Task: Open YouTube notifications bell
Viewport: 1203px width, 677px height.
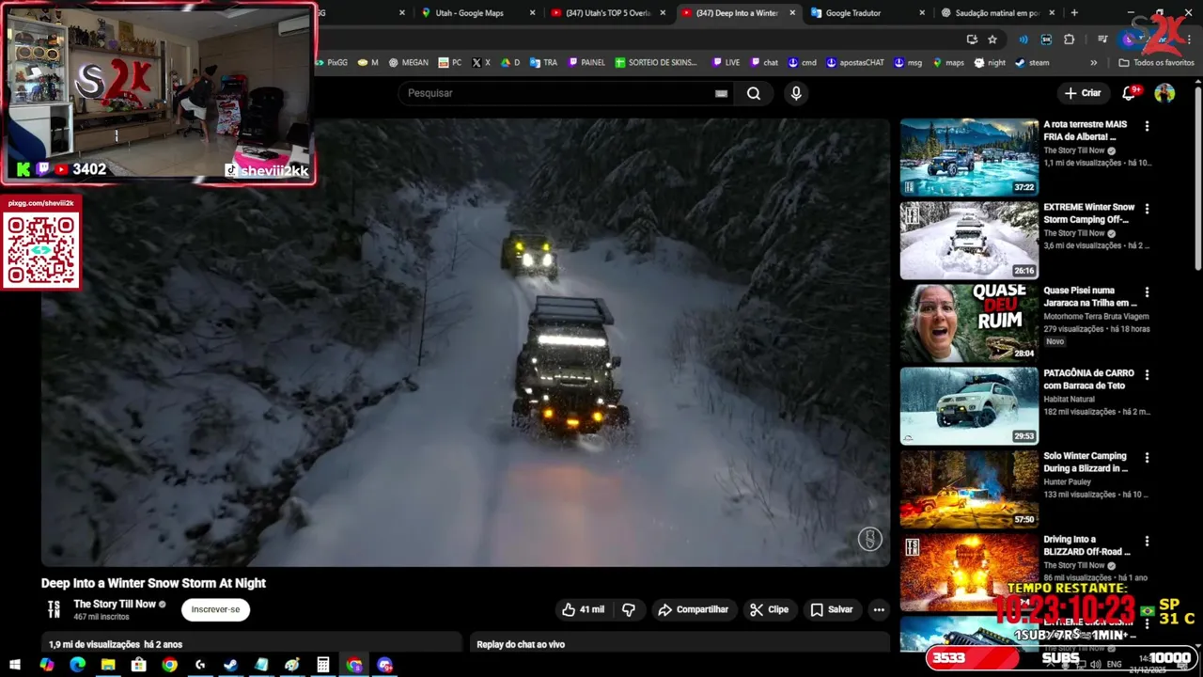Action: (1130, 93)
